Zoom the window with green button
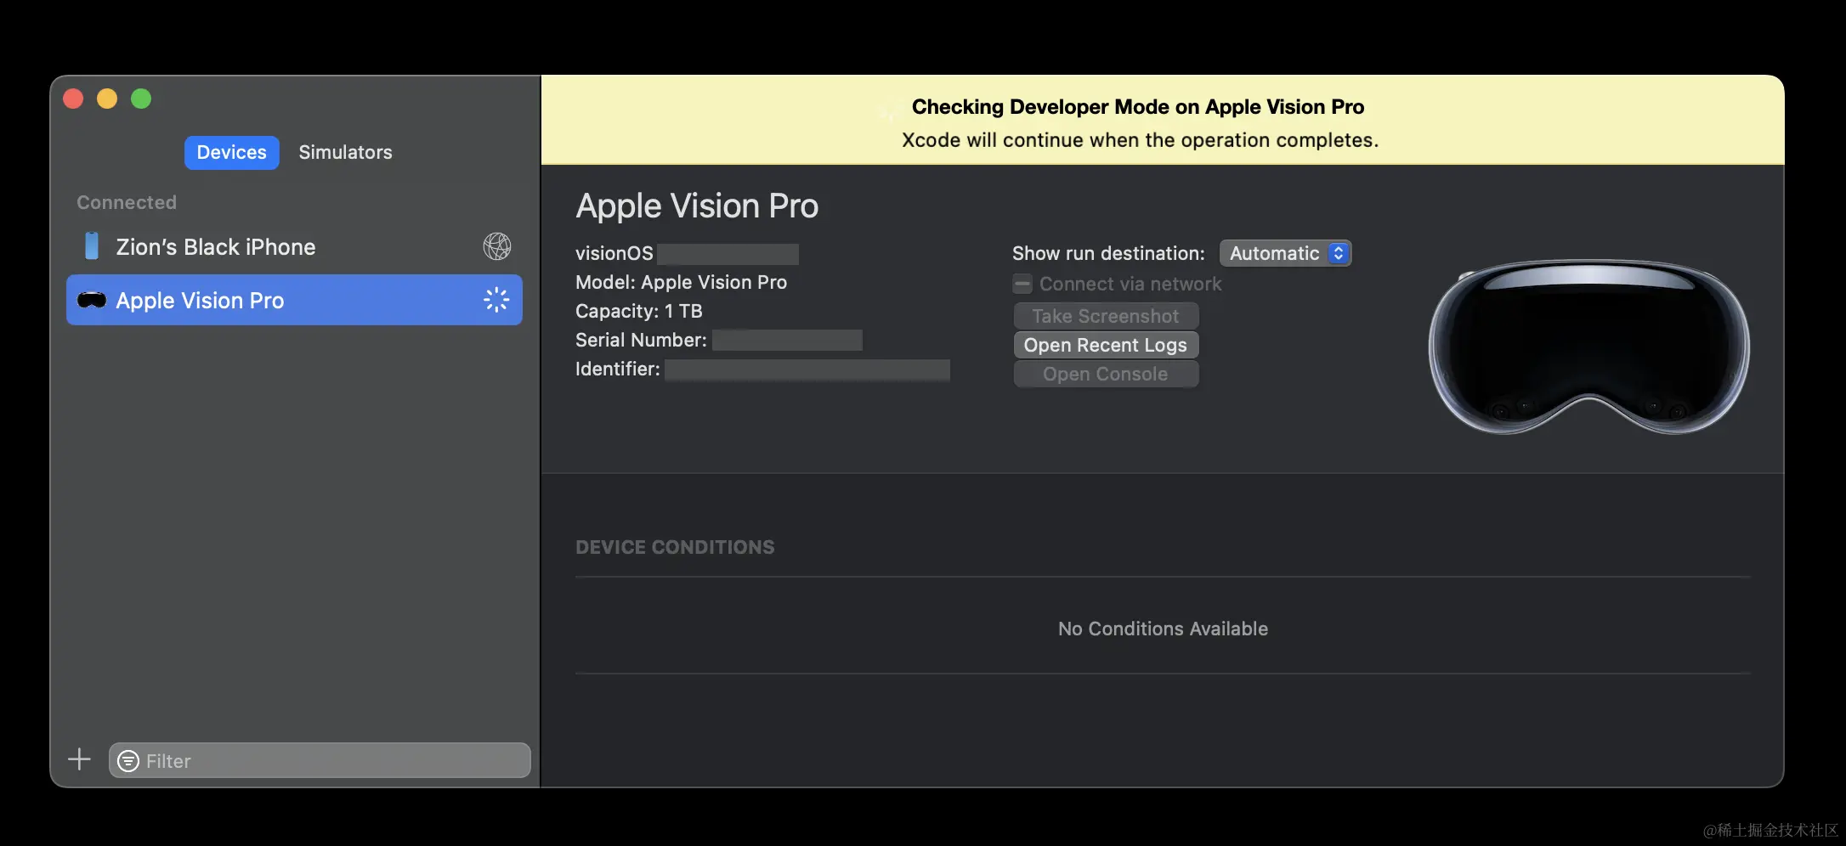Viewport: 1846px width, 846px height. point(141,99)
